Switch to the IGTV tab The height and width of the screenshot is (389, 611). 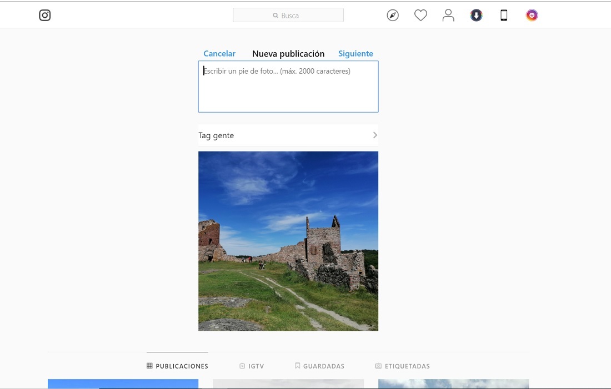pos(252,366)
